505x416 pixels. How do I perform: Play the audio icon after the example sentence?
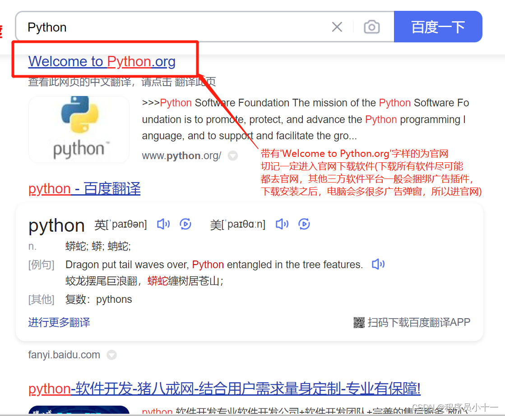(x=378, y=265)
